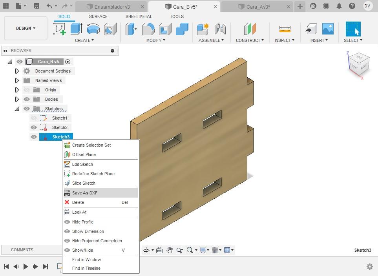Open the ASSEMBLE dropdown menu
The image size is (378, 276).
point(211,40)
